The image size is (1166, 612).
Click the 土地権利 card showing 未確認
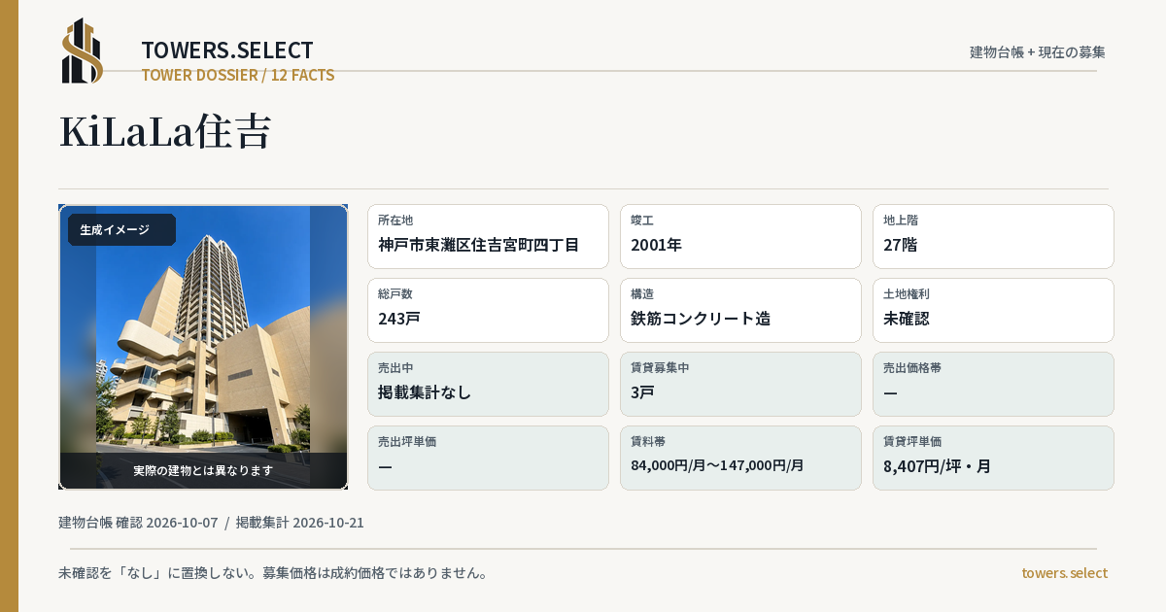coord(993,310)
